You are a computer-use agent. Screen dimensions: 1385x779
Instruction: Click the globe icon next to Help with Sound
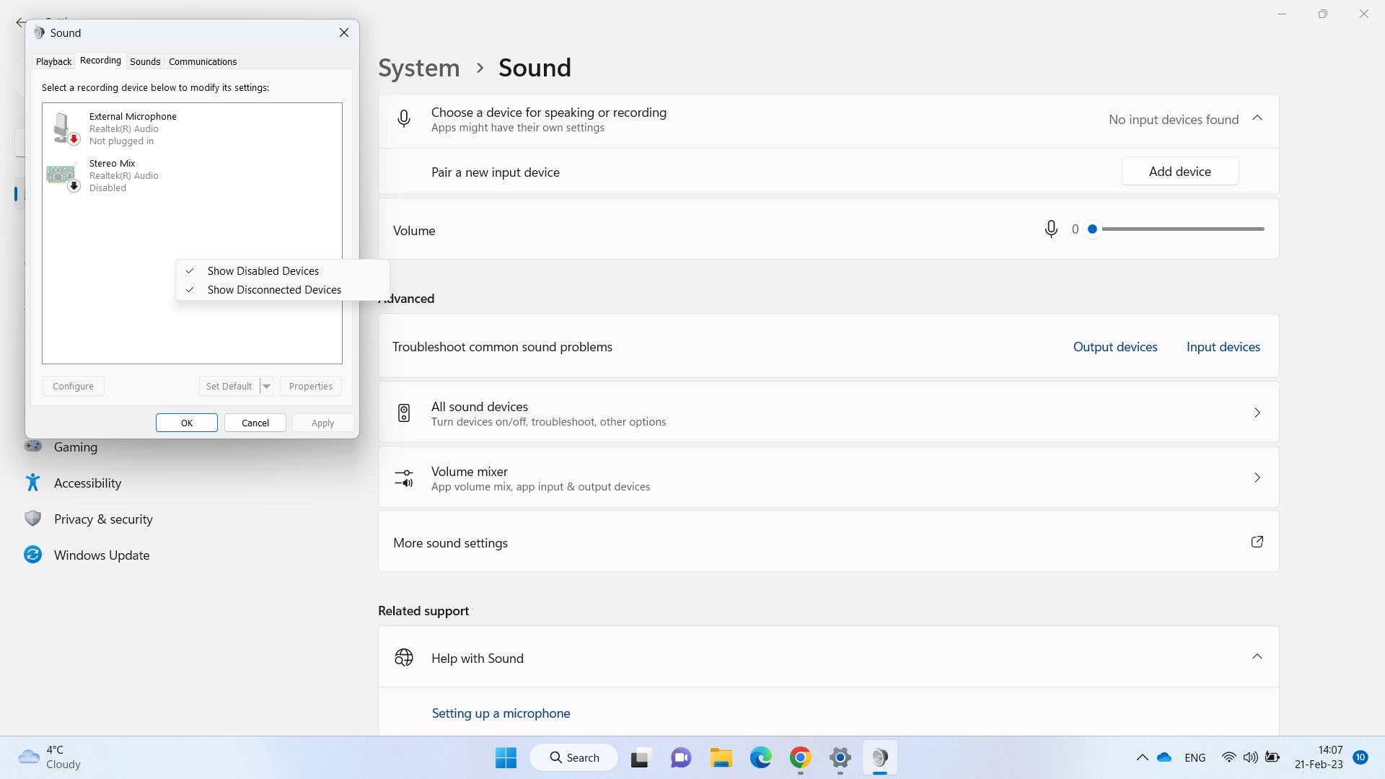[x=404, y=657]
